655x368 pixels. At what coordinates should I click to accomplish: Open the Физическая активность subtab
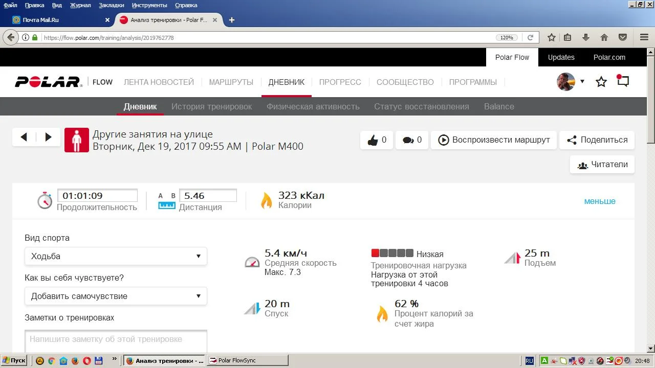pyautogui.click(x=313, y=106)
